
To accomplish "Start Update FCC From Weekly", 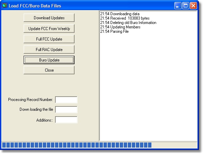I will tap(49, 28).
